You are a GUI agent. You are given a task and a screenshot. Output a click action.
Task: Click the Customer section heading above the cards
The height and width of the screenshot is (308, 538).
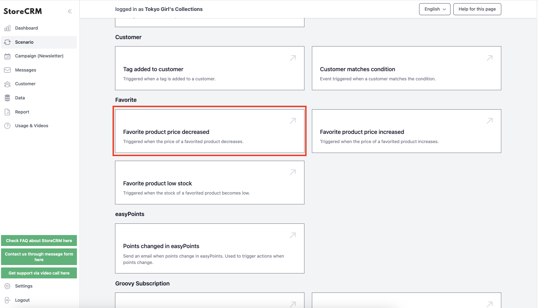128,37
